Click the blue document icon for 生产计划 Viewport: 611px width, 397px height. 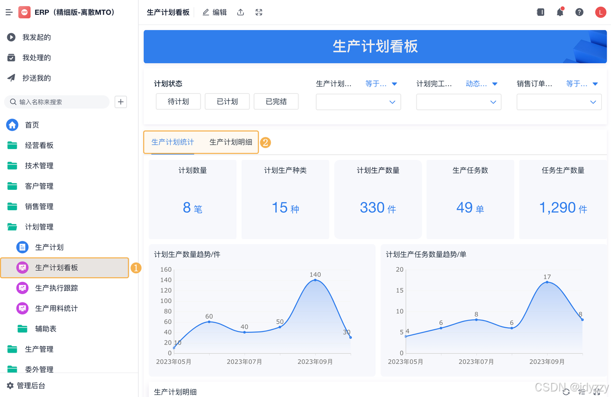click(22, 247)
